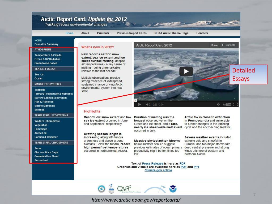
Task: Expand the Printouts dropdown menu
Action: click(104, 33)
